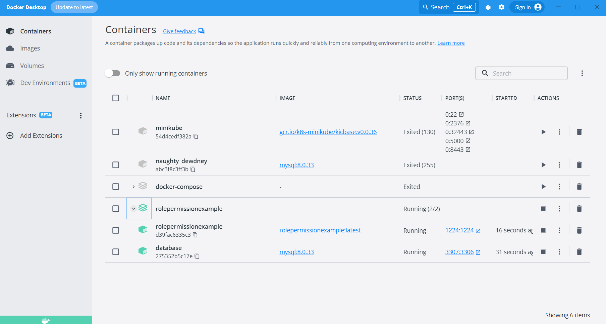The height and width of the screenshot is (324, 606).
Task: Click the Docker whale status icon
Action: tap(46, 320)
